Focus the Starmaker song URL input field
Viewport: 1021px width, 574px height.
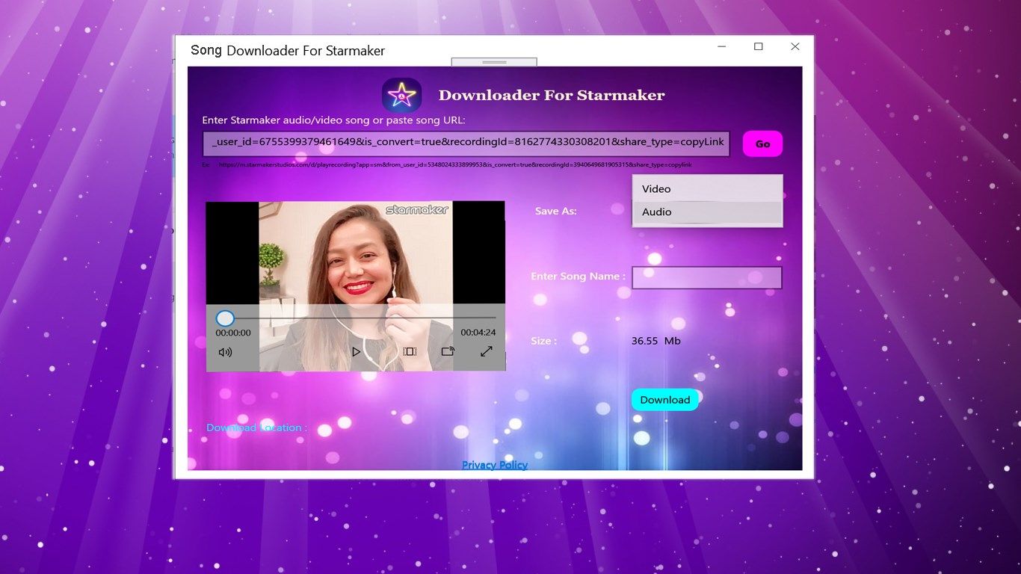pyautogui.click(x=466, y=143)
